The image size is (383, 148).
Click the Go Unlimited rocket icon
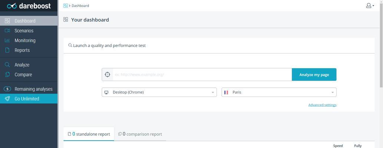[x=7, y=99]
